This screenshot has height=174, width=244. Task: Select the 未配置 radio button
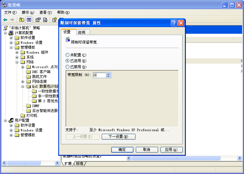coord(68,55)
